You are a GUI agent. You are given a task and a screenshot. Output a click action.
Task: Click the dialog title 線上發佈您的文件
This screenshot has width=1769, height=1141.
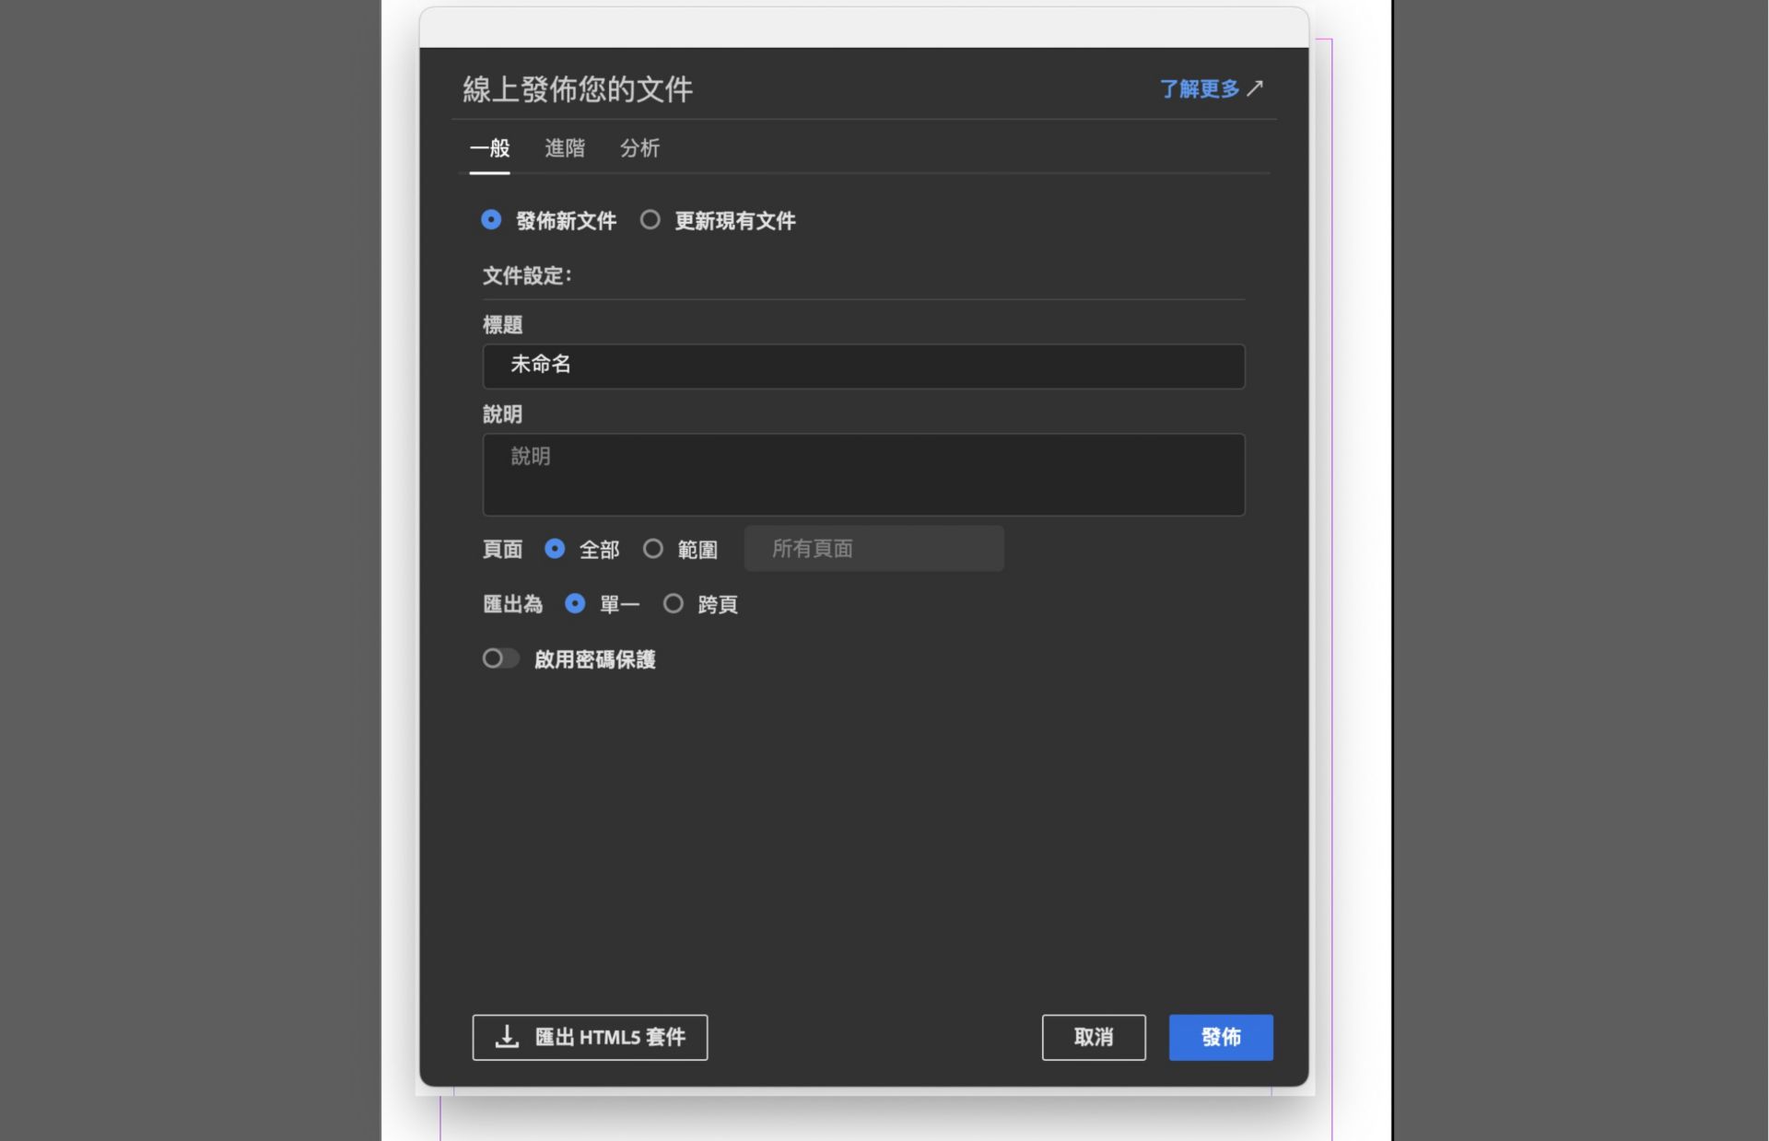[x=578, y=88]
